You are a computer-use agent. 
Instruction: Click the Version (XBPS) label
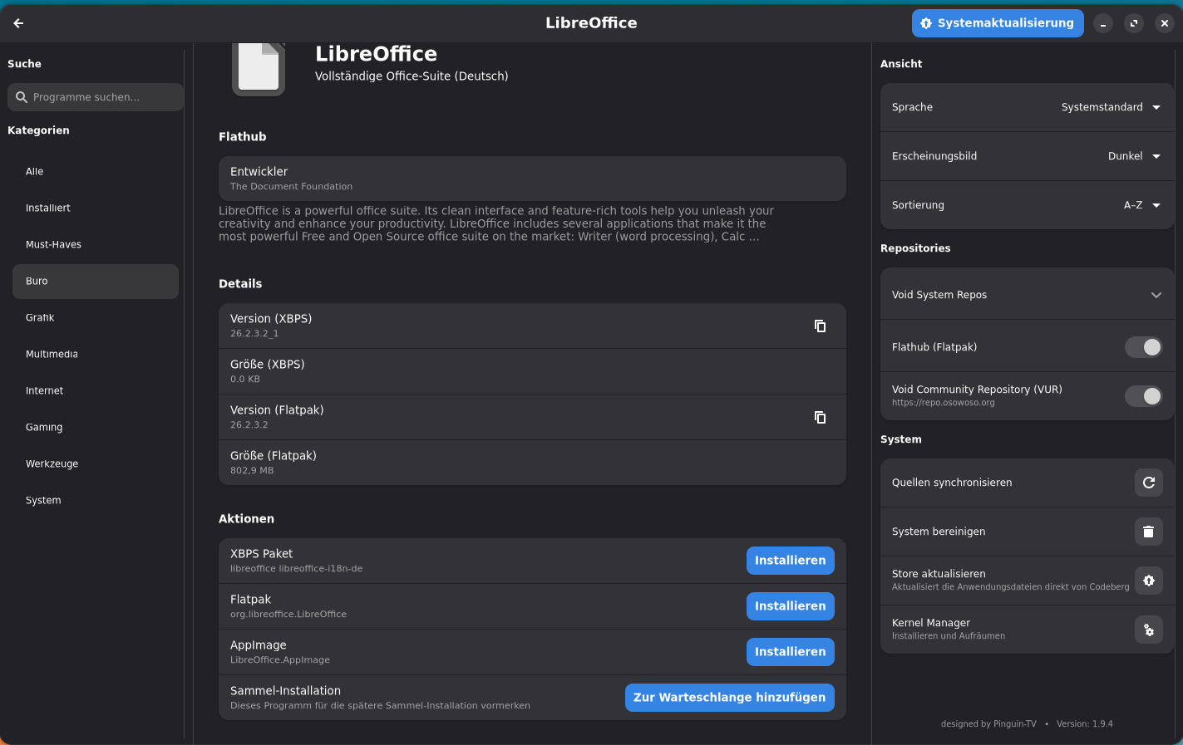tap(271, 319)
